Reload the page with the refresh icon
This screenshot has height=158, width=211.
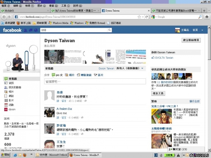[147, 17]
